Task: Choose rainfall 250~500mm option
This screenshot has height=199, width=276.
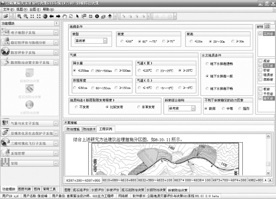Action: tap(93, 71)
